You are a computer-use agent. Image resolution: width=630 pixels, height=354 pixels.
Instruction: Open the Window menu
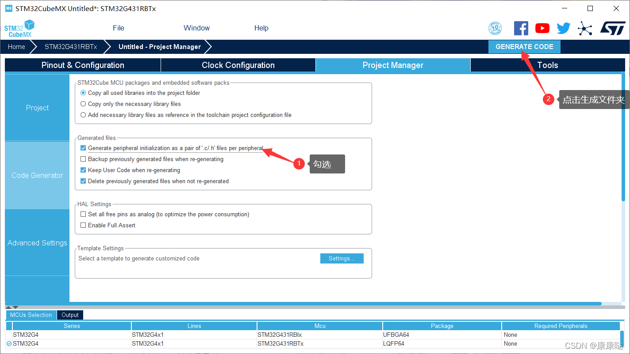pyautogui.click(x=196, y=28)
